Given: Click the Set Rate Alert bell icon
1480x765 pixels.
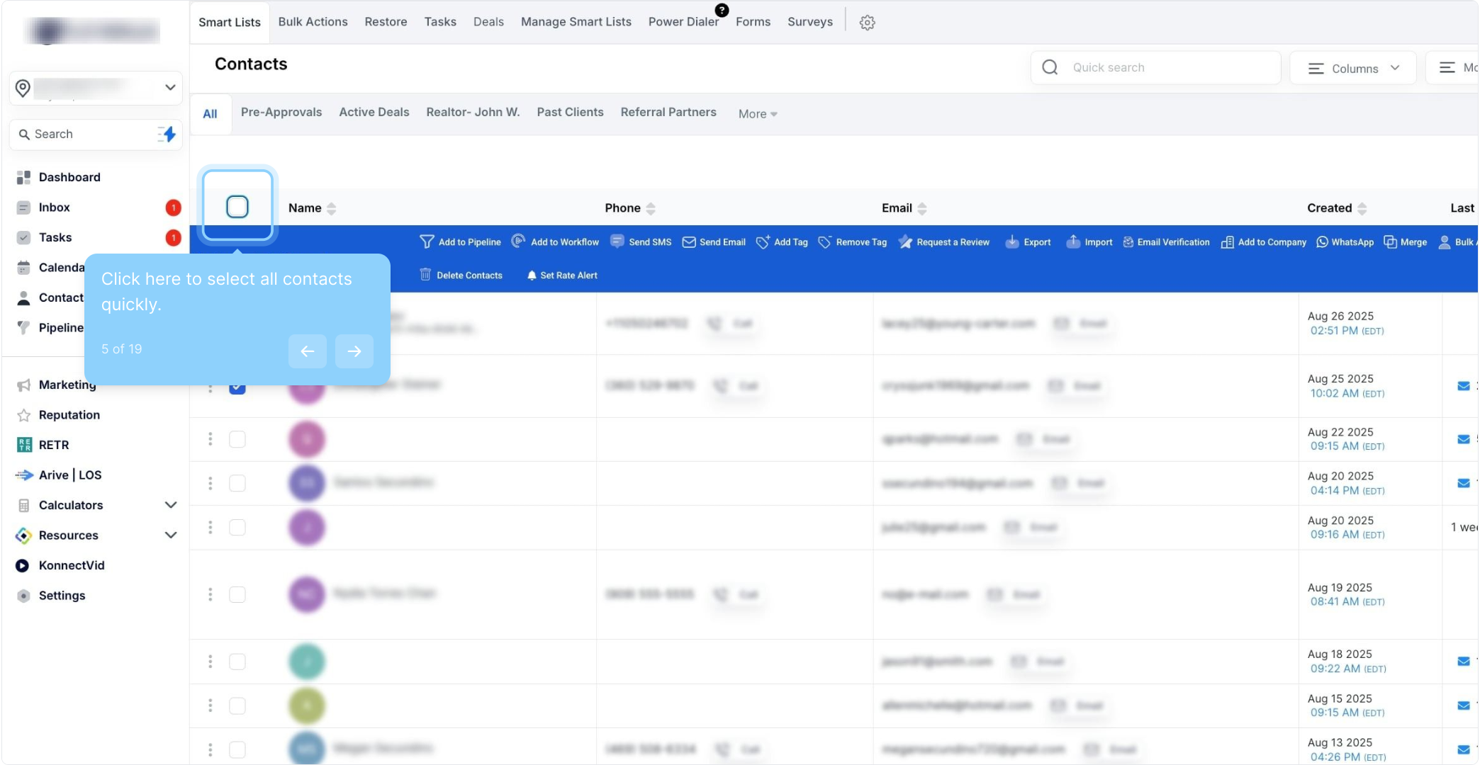Looking at the screenshot, I should point(532,276).
